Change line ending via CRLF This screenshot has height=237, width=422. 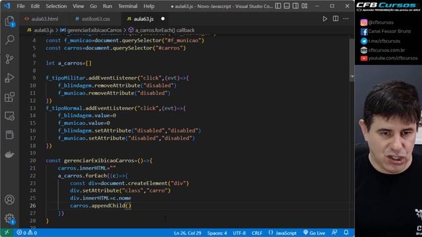257,233
